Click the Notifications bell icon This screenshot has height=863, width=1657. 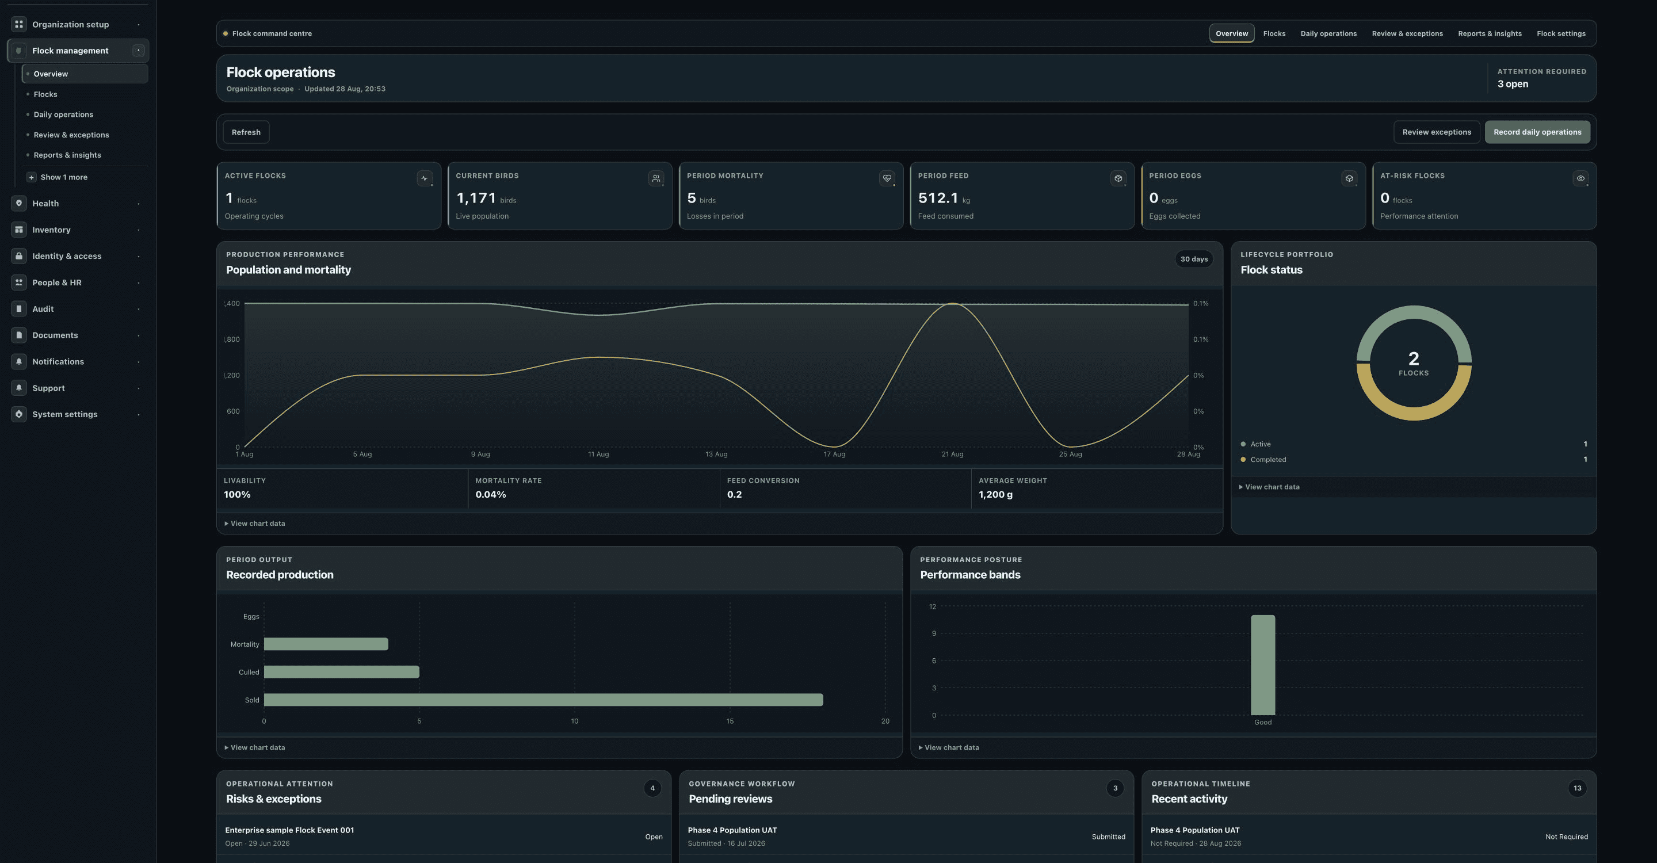(x=18, y=361)
